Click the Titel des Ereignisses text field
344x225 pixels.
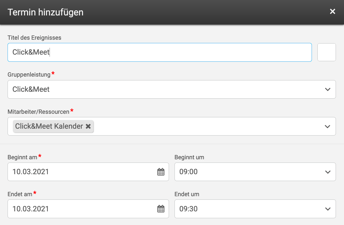(159, 52)
